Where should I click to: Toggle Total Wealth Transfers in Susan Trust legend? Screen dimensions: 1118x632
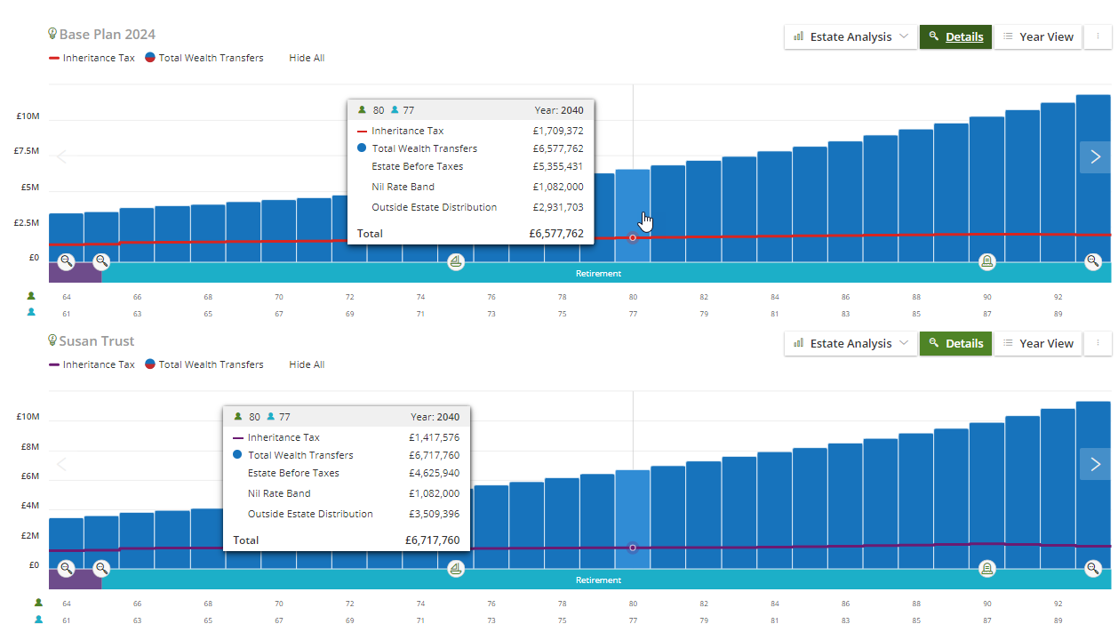coord(204,364)
